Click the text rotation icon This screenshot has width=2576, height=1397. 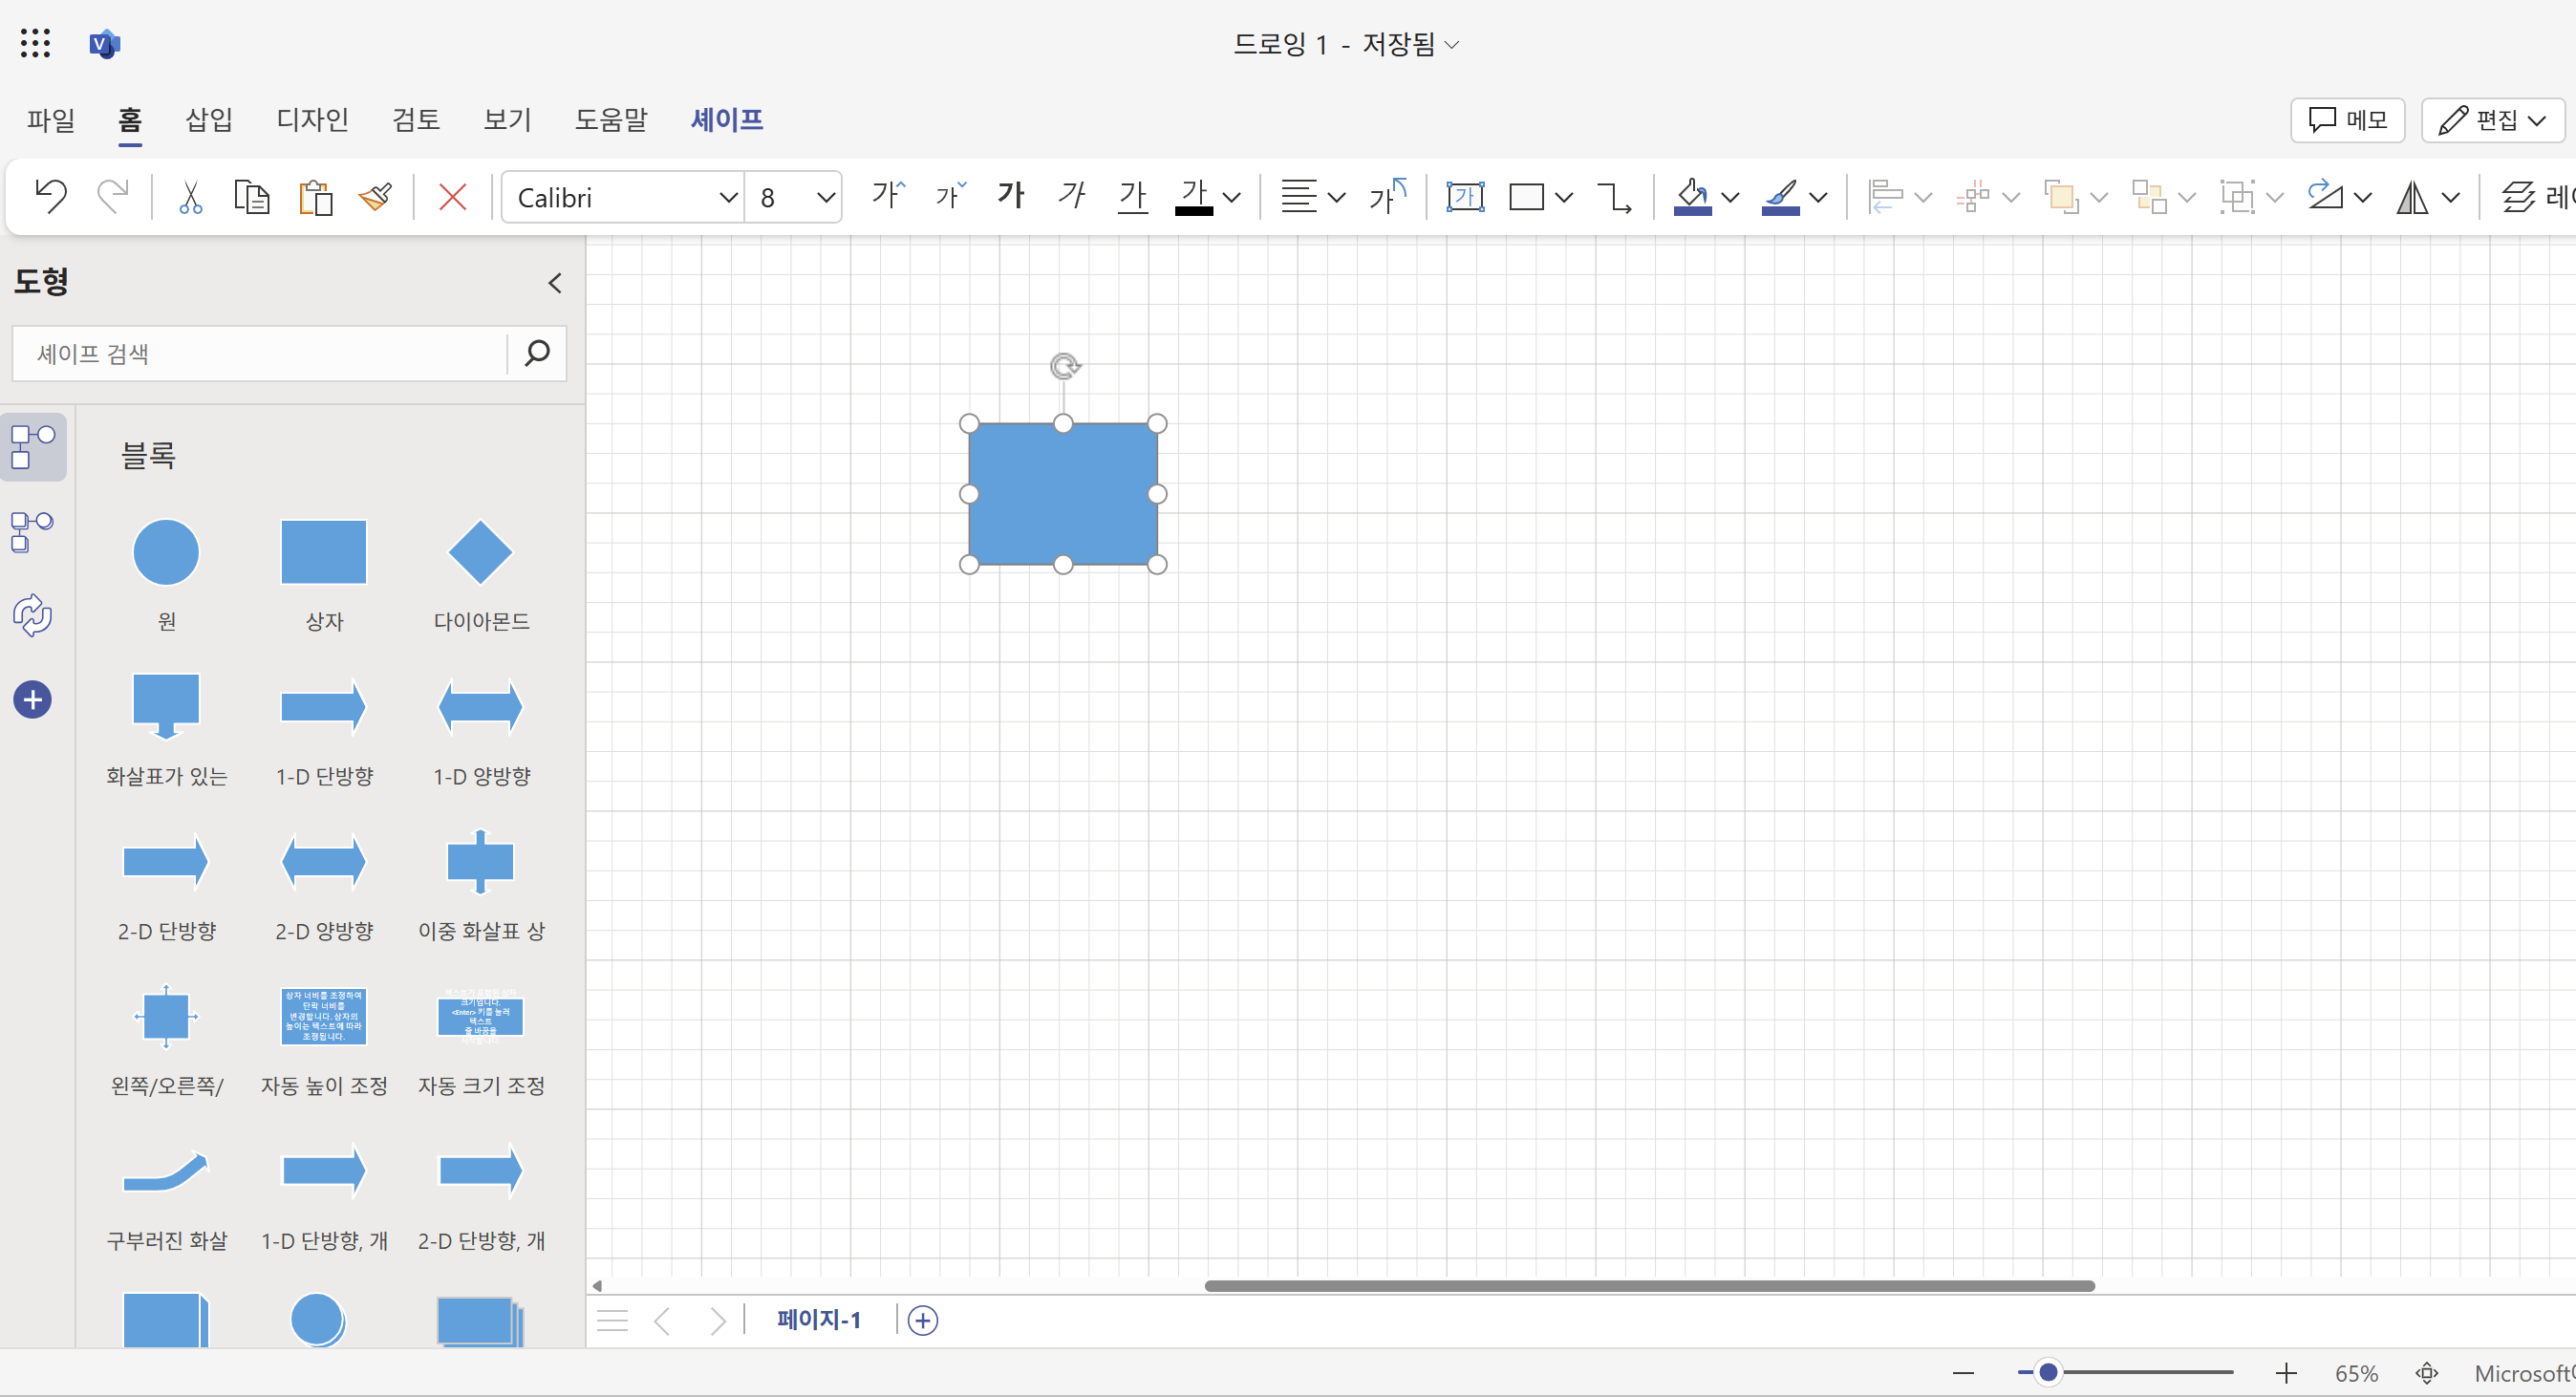[x=1388, y=196]
